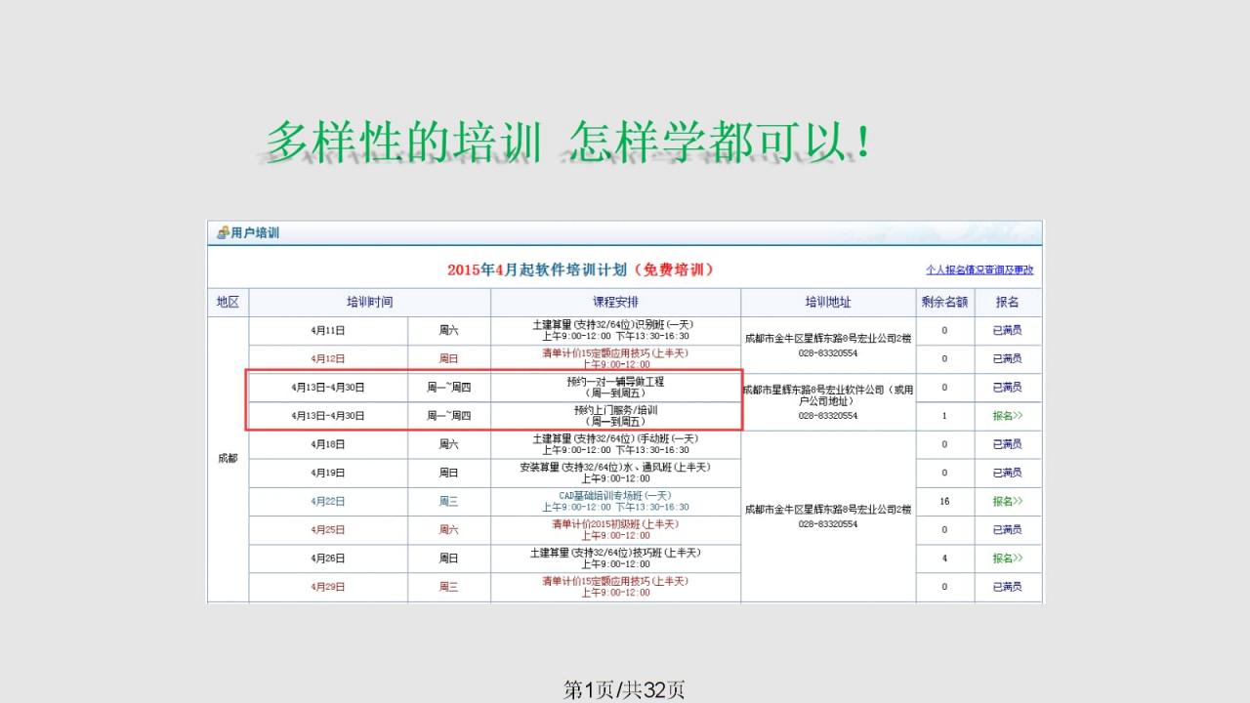Click the 培训时间 column header
The width and height of the screenshot is (1250, 703).
coord(370,302)
